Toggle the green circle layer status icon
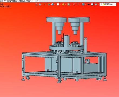Image resolution: width=119 pixels, height=97 pixels. tap(104, 4)
